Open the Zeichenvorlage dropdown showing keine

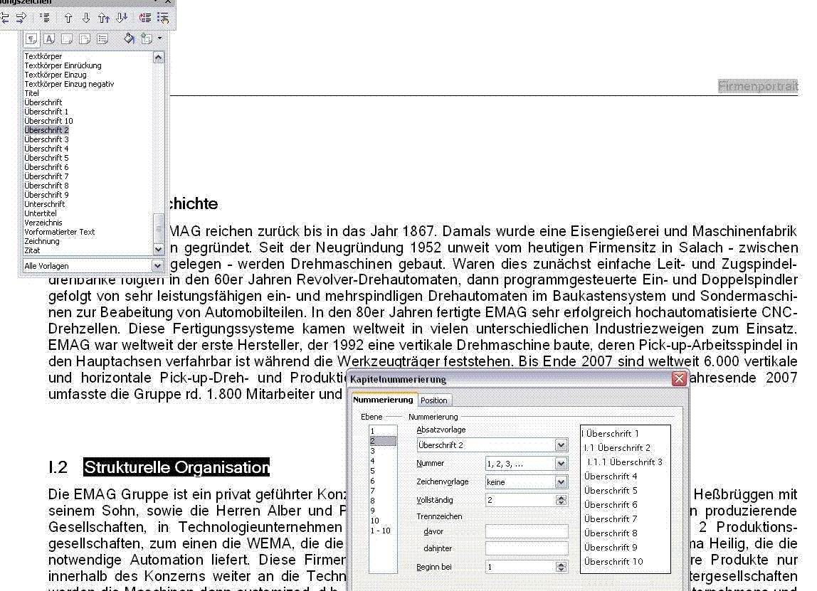(x=562, y=481)
